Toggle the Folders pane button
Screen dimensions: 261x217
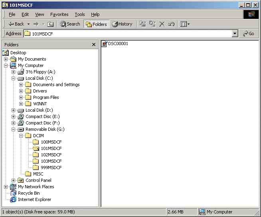(96, 24)
